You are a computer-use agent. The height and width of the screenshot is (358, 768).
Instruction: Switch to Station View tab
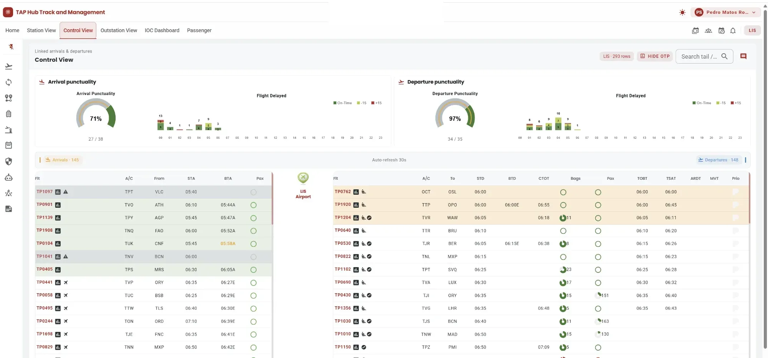tap(41, 31)
